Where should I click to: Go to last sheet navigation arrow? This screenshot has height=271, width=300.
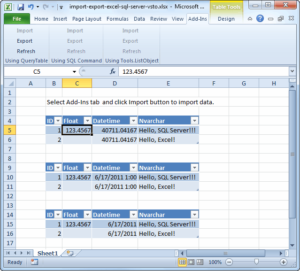tap(29, 253)
